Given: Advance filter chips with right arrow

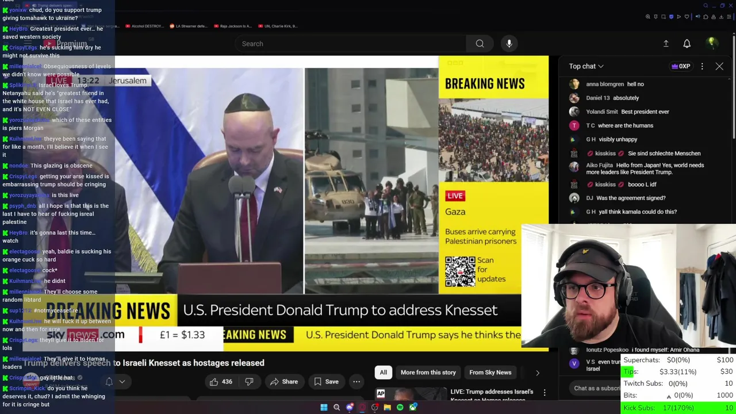Looking at the screenshot, I should 538,373.
